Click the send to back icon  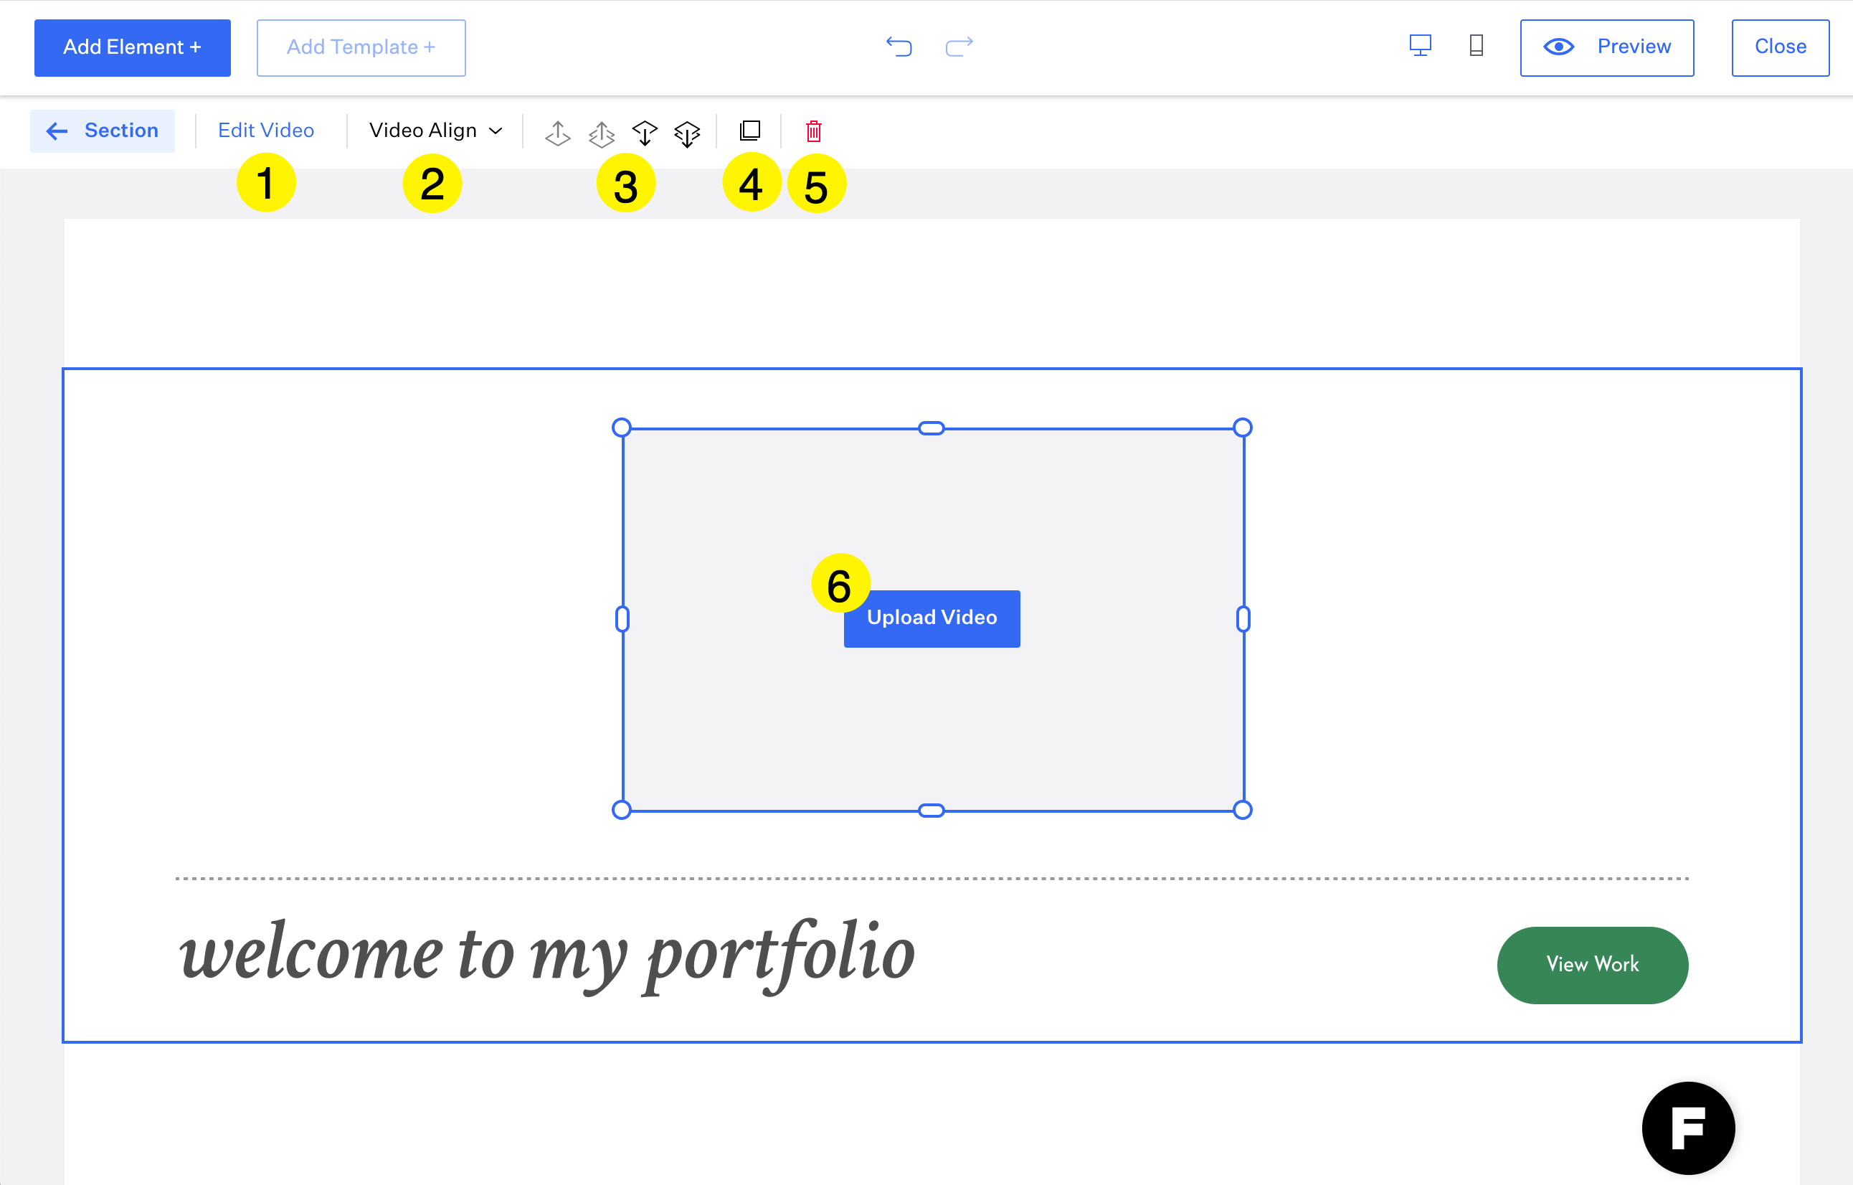687,133
